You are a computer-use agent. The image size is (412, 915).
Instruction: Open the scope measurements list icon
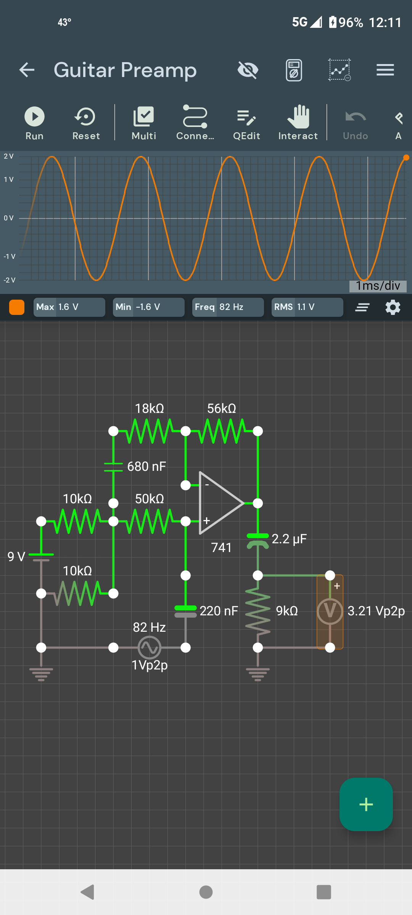coord(362,307)
